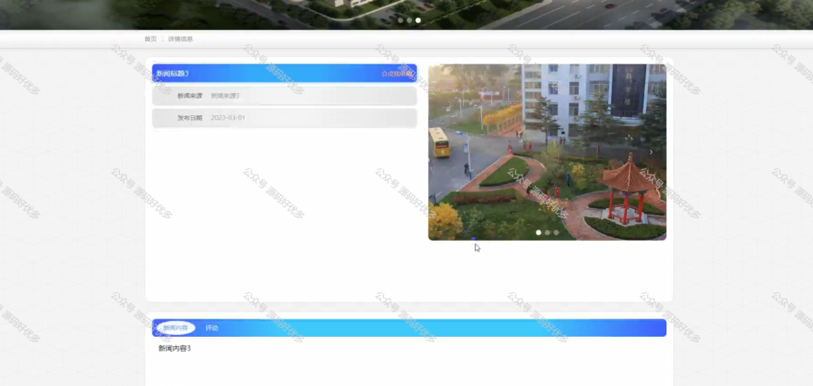Select the active third dot of the top banner

coord(418,21)
